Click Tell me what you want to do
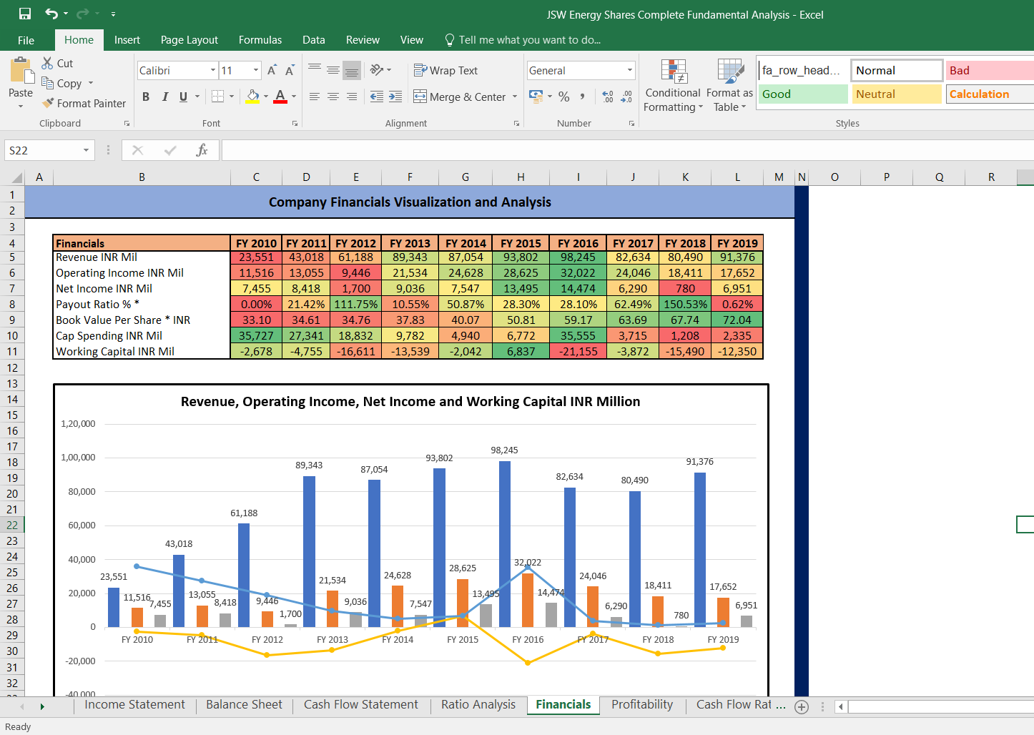The image size is (1034, 735). pyautogui.click(x=523, y=40)
